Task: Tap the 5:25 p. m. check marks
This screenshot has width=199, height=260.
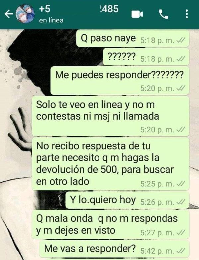Action: 180,184
